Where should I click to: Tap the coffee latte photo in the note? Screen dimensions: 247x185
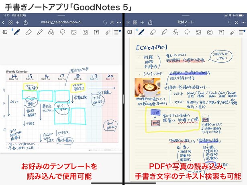(x=148, y=87)
